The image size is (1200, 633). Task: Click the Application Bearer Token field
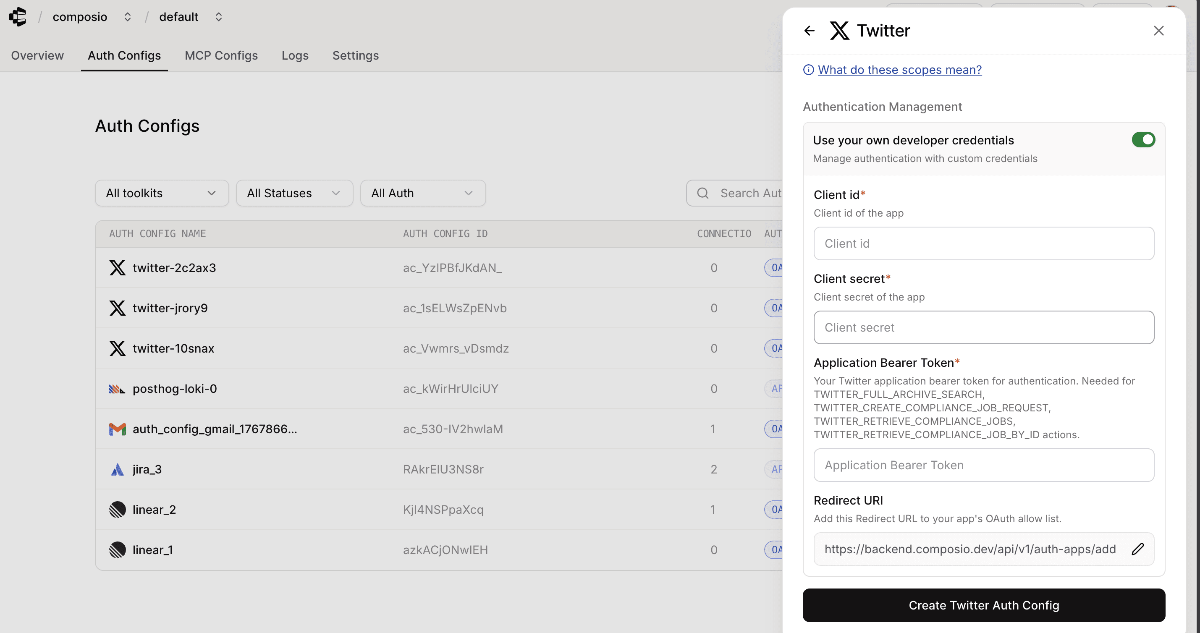point(983,466)
